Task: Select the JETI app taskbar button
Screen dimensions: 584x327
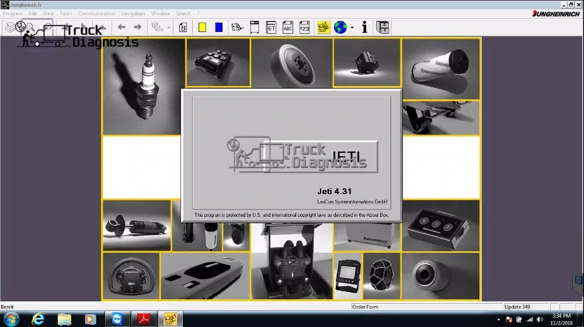Action: (170, 319)
